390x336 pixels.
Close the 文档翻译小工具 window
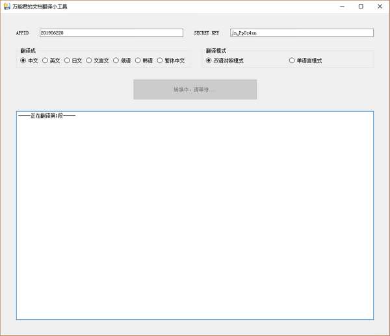click(x=380, y=6)
